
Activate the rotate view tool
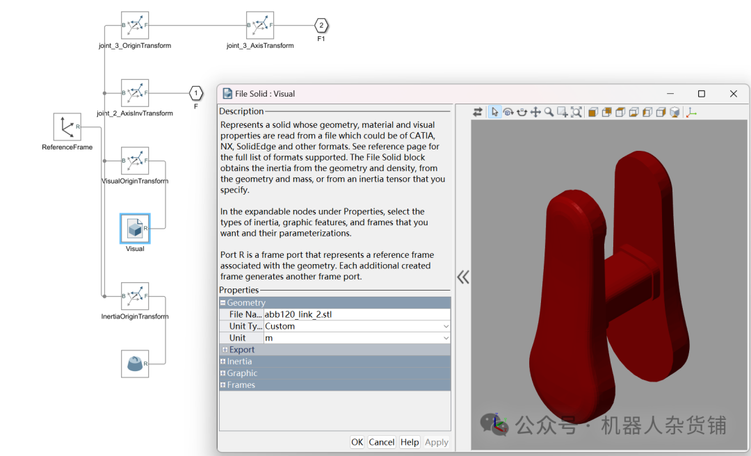508,112
